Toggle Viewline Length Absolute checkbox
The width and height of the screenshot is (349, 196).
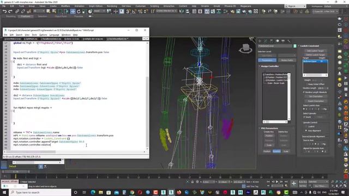[x=304, y=92]
